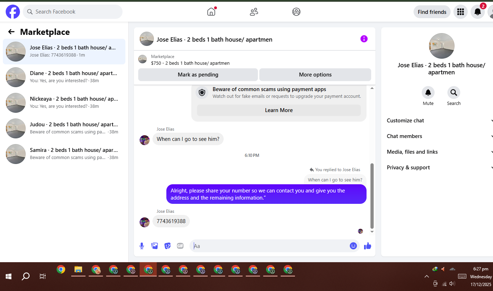The width and height of the screenshot is (493, 291).
Task: Click Jose Elias avatar beside 7743619388
Action: pos(145,222)
